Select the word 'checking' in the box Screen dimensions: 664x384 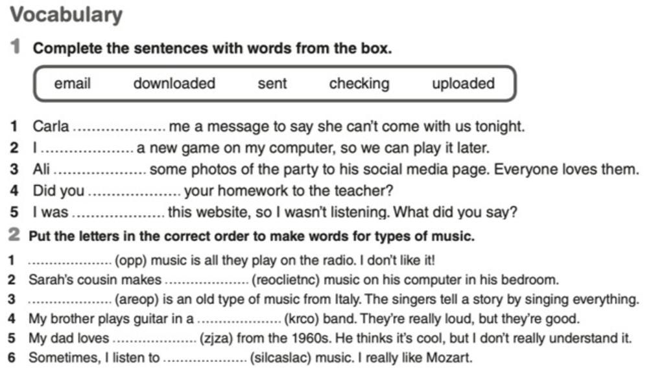359,84
